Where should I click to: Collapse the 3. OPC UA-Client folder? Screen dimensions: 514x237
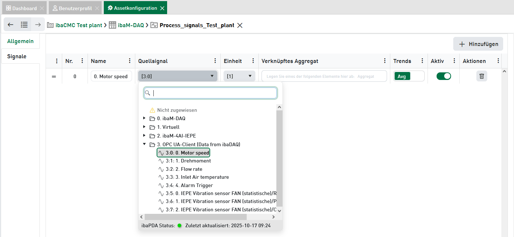coord(144,144)
